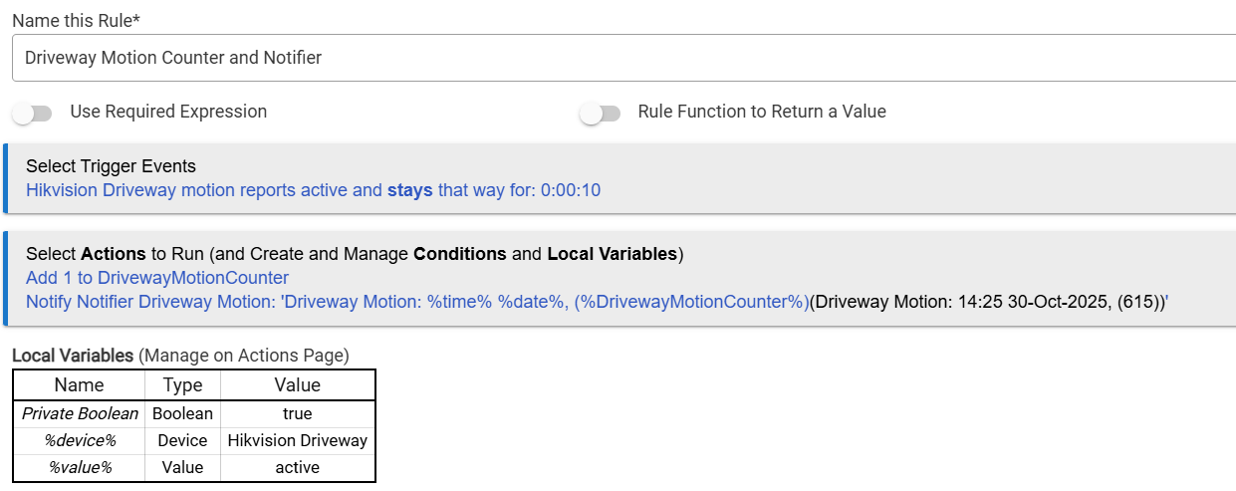Screen dimensions: 1236x491
Task: Click the active value cell in the table
Action: [298, 467]
